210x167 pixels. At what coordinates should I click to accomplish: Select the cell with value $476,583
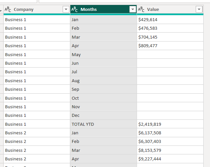pyautogui.click(x=170, y=28)
